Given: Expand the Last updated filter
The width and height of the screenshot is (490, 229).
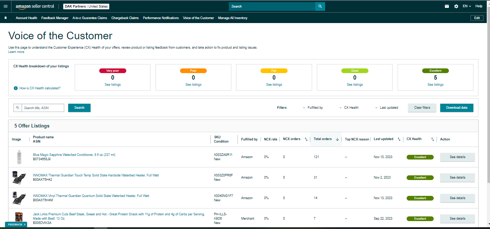Looking at the screenshot, I should tap(386, 108).
